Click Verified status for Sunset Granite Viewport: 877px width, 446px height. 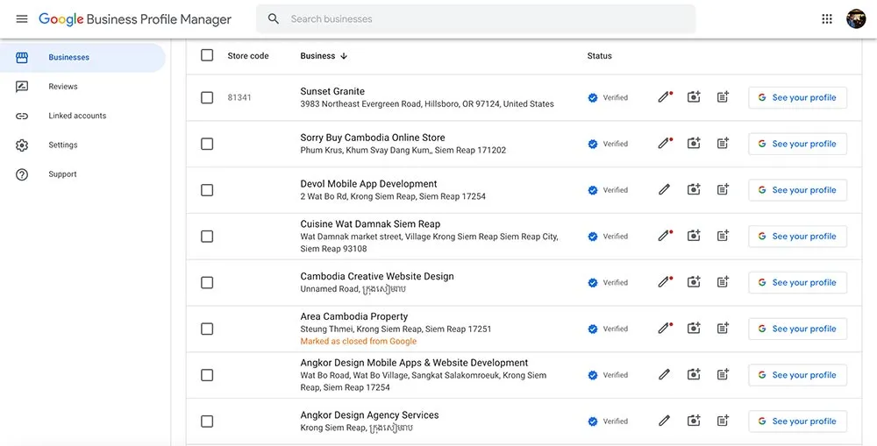[608, 97]
